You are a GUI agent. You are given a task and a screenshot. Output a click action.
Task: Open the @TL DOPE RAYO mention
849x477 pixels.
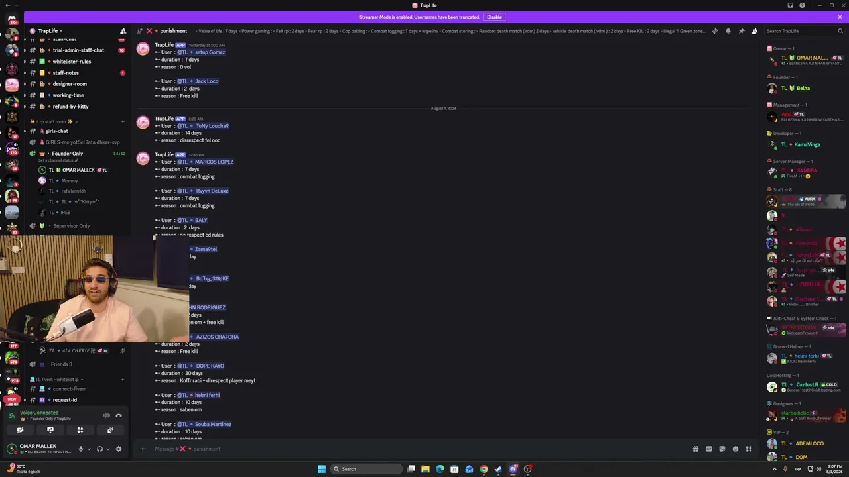point(200,366)
